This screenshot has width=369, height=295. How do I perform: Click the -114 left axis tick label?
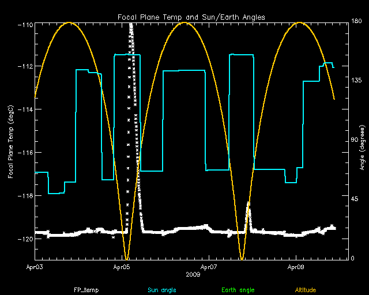pyautogui.click(x=25, y=109)
